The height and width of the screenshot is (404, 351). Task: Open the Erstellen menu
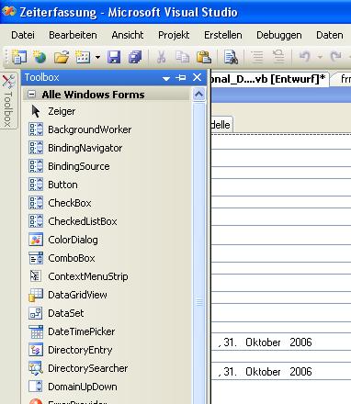pyautogui.click(x=223, y=35)
